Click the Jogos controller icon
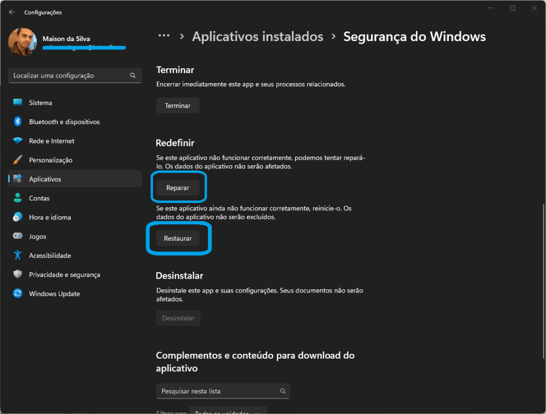 18,236
